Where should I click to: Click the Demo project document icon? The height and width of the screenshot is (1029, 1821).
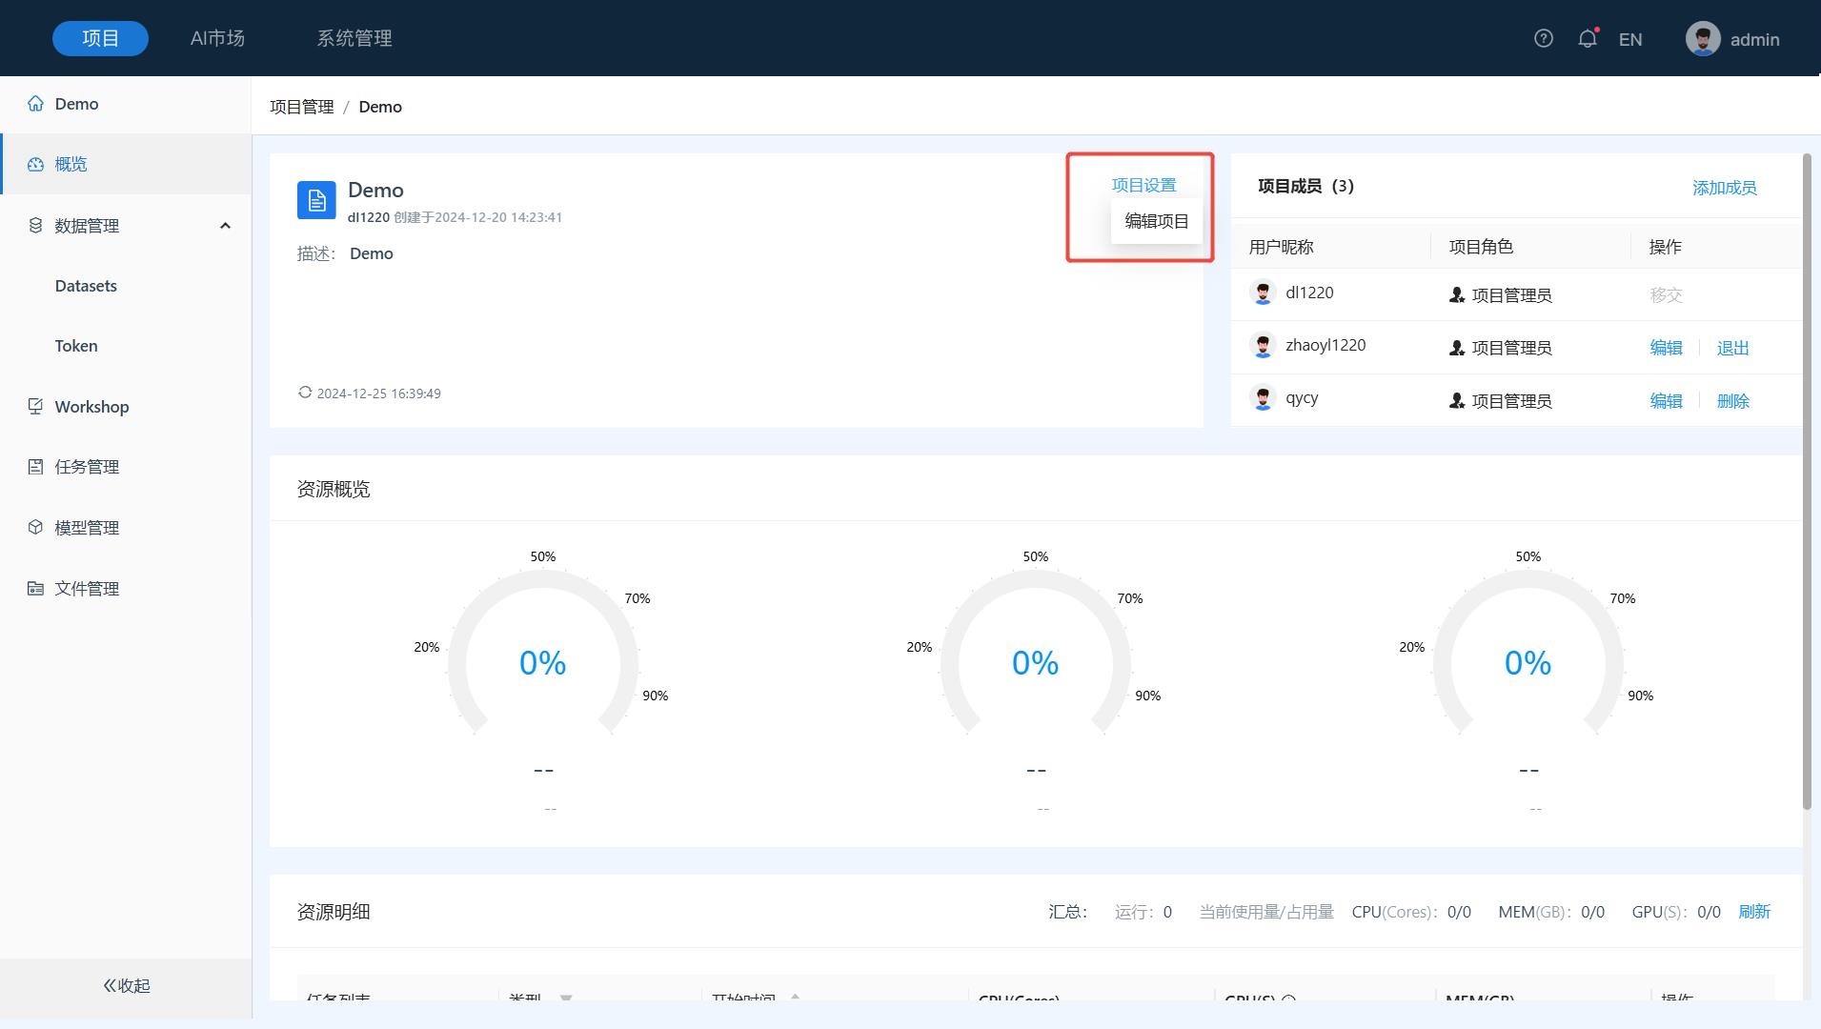pyautogui.click(x=316, y=200)
